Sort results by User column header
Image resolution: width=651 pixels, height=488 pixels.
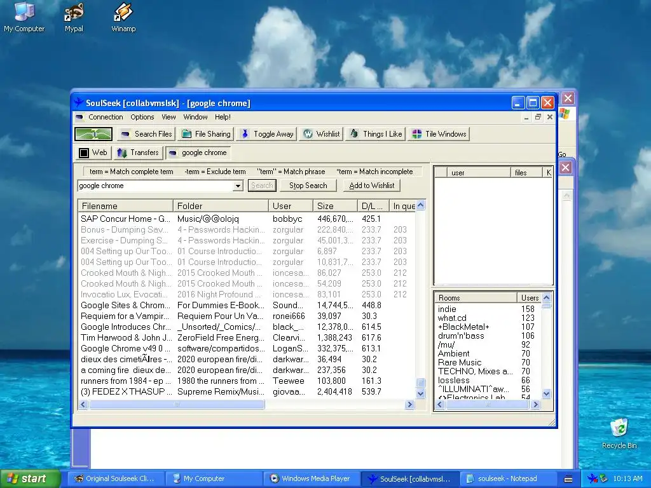[x=291, y=206]
